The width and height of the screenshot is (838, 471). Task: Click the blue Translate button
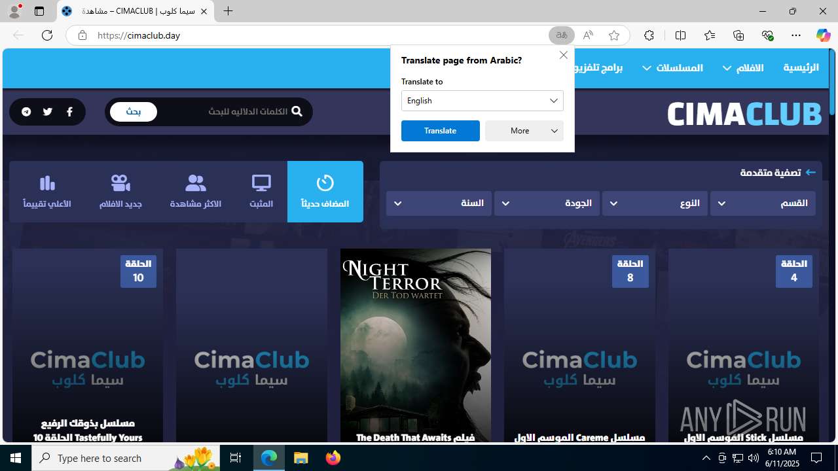point(441,131)
